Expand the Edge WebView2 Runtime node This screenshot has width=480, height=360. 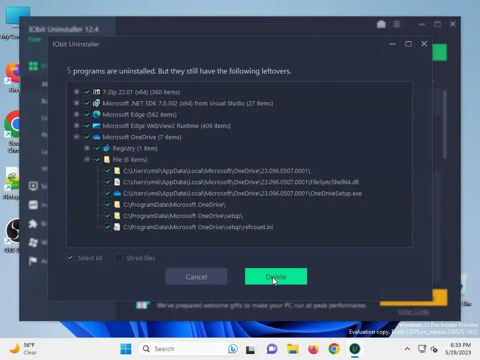coord(76,126)
